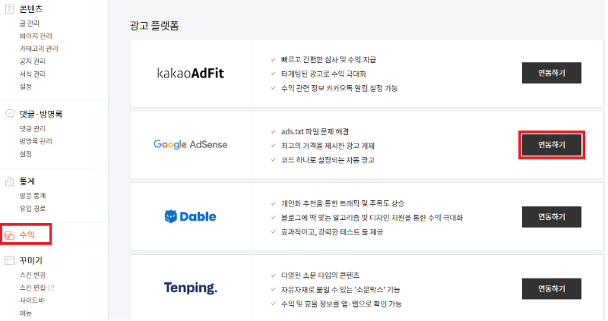Open 설정 under 댓글·방명록
The height and width of the screenshot is (321, 608).
coord(26,154)
